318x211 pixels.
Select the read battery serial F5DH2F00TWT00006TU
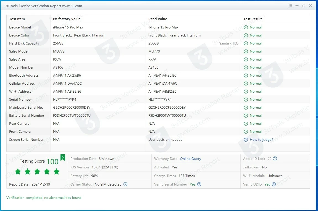[167, 115]
